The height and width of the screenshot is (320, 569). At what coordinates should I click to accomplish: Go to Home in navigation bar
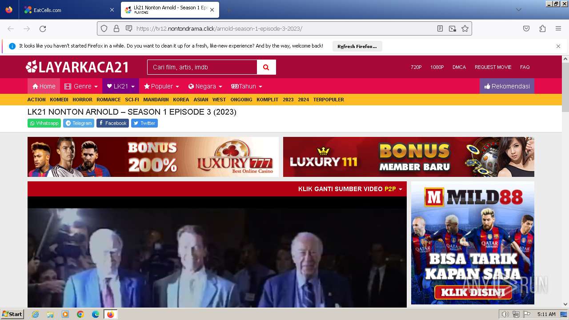(x=44, y=86)
